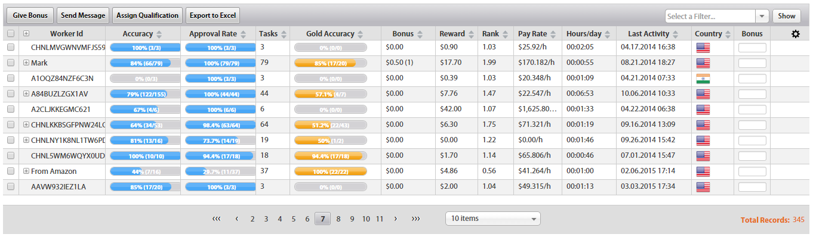
Task: Click the Total Records: 345 label
Action: [772, 220]
